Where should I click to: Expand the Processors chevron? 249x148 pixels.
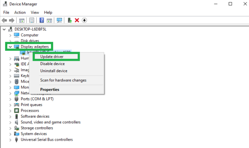(10, 111)
